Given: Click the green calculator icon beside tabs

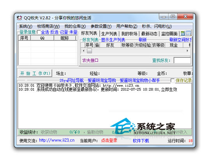Looking at the screenshot, I should click(x=182, y=33).
